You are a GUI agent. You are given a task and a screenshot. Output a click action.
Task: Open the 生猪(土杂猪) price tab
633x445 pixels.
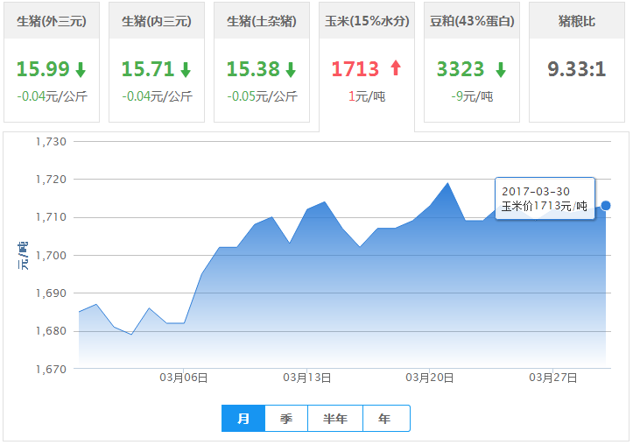coord(262,62)
